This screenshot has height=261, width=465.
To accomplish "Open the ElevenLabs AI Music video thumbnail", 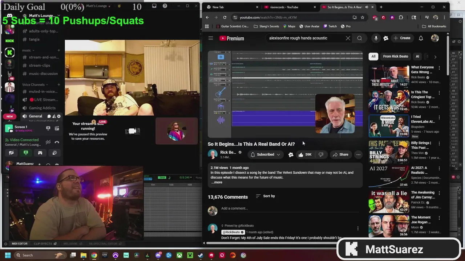I will pos(389,126).
